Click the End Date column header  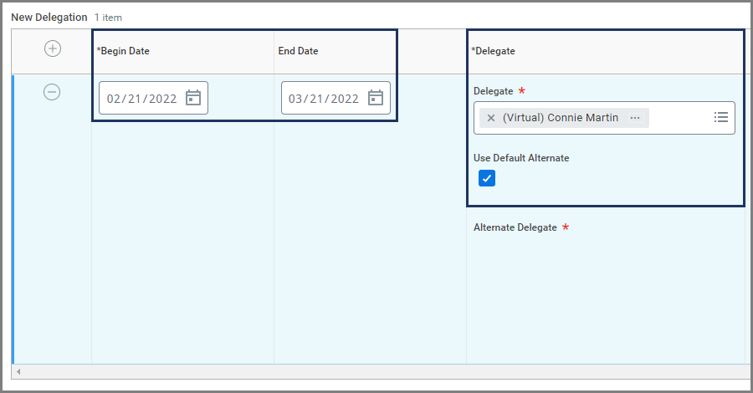point(298,51)
